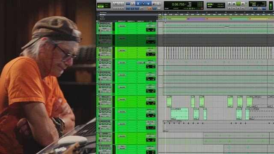The width and height of the screenshot is (274, 154).
Task: Click the transport Record button
Action: tap(243, 4)
